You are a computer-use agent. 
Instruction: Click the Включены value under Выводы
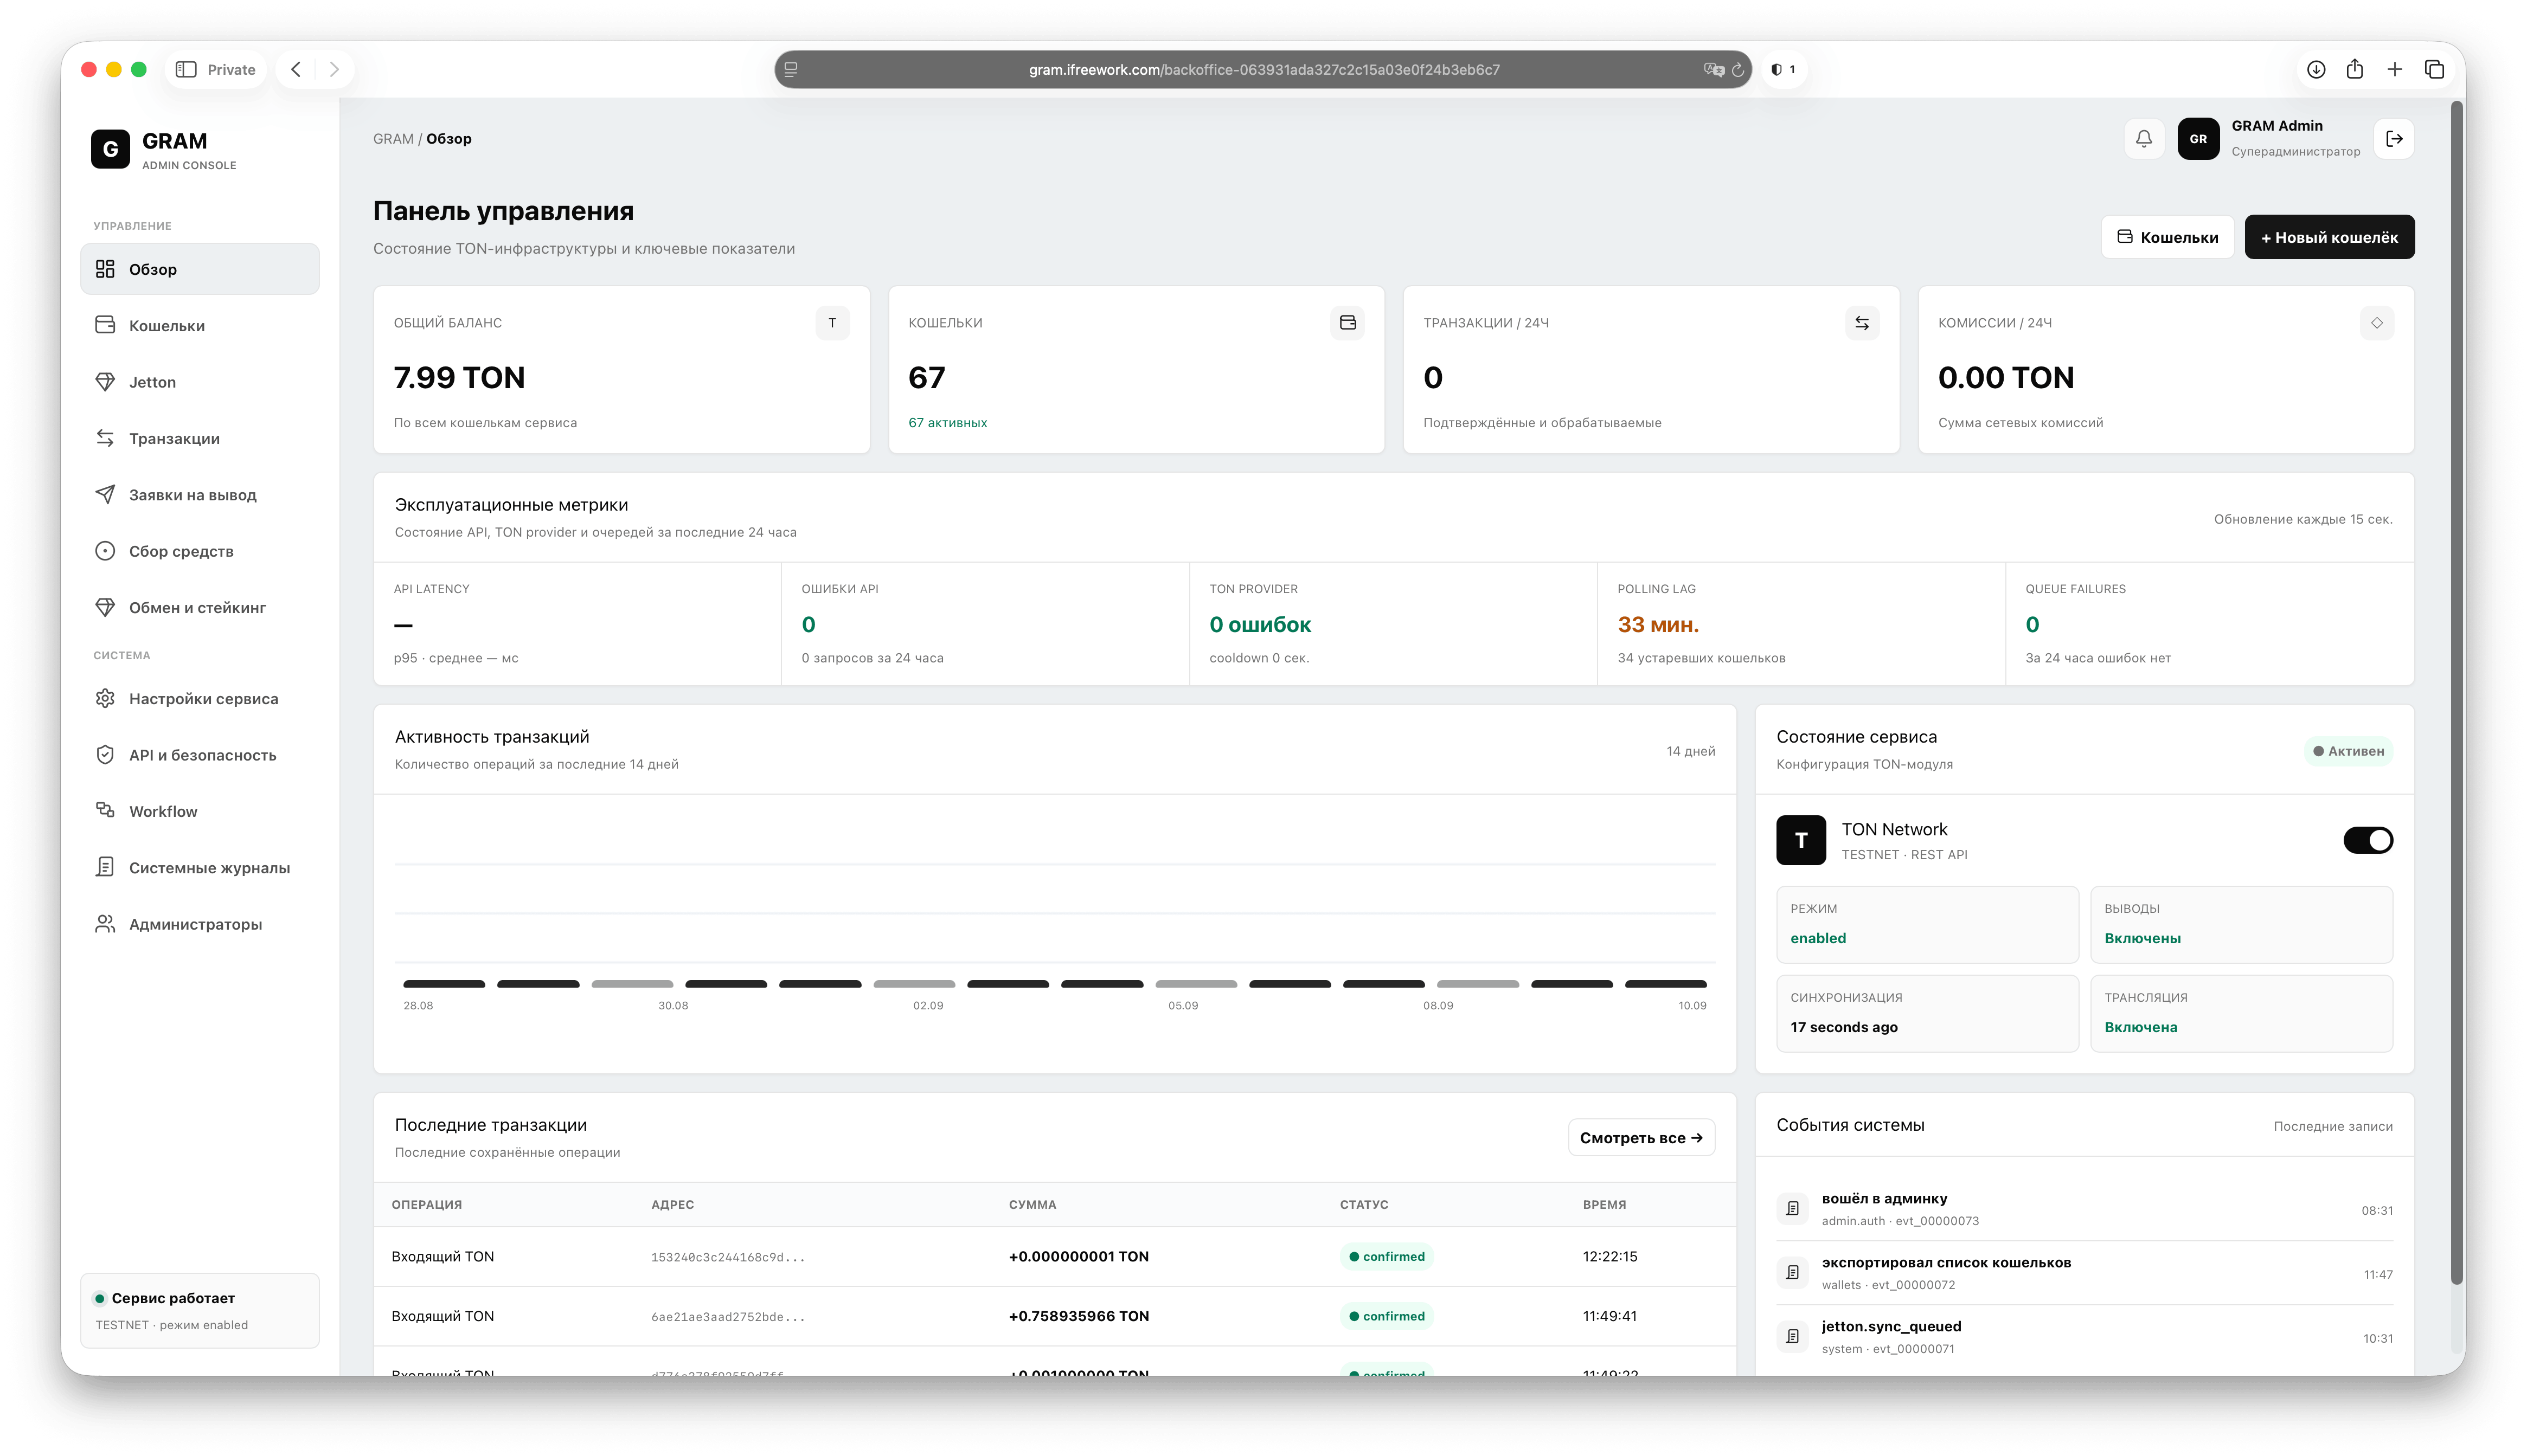pyautogui.click(x=2142, y=938)
